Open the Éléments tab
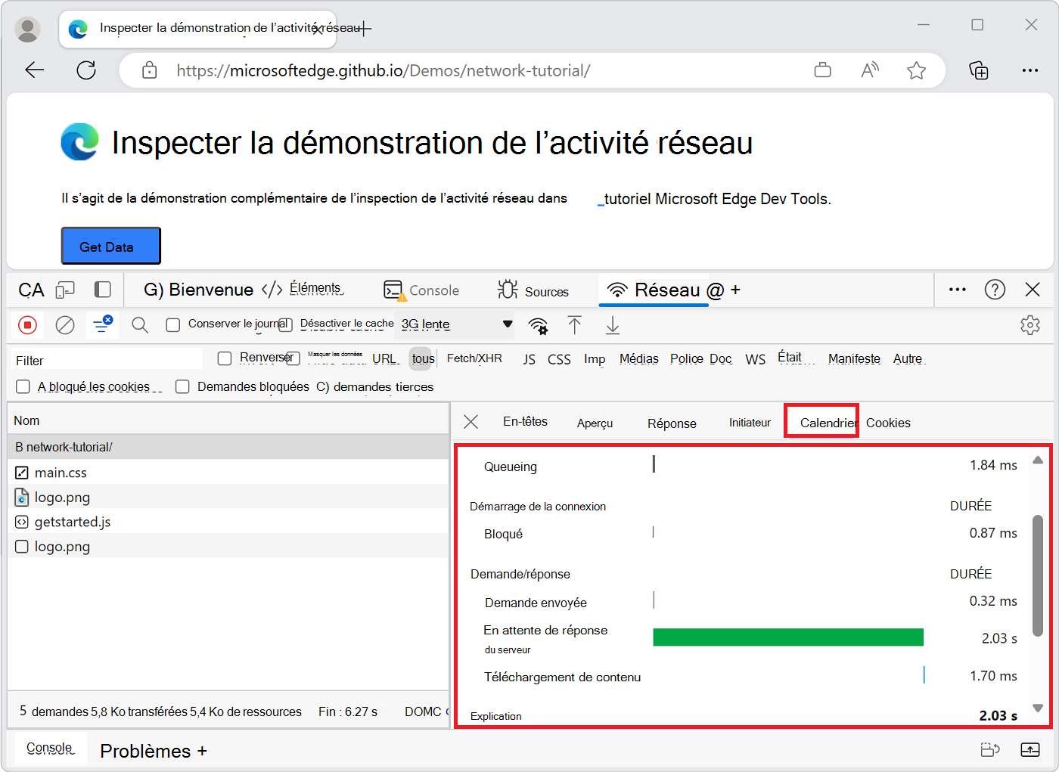The height and width of the screenshot is (772, 1059). [x=303, y=290]
